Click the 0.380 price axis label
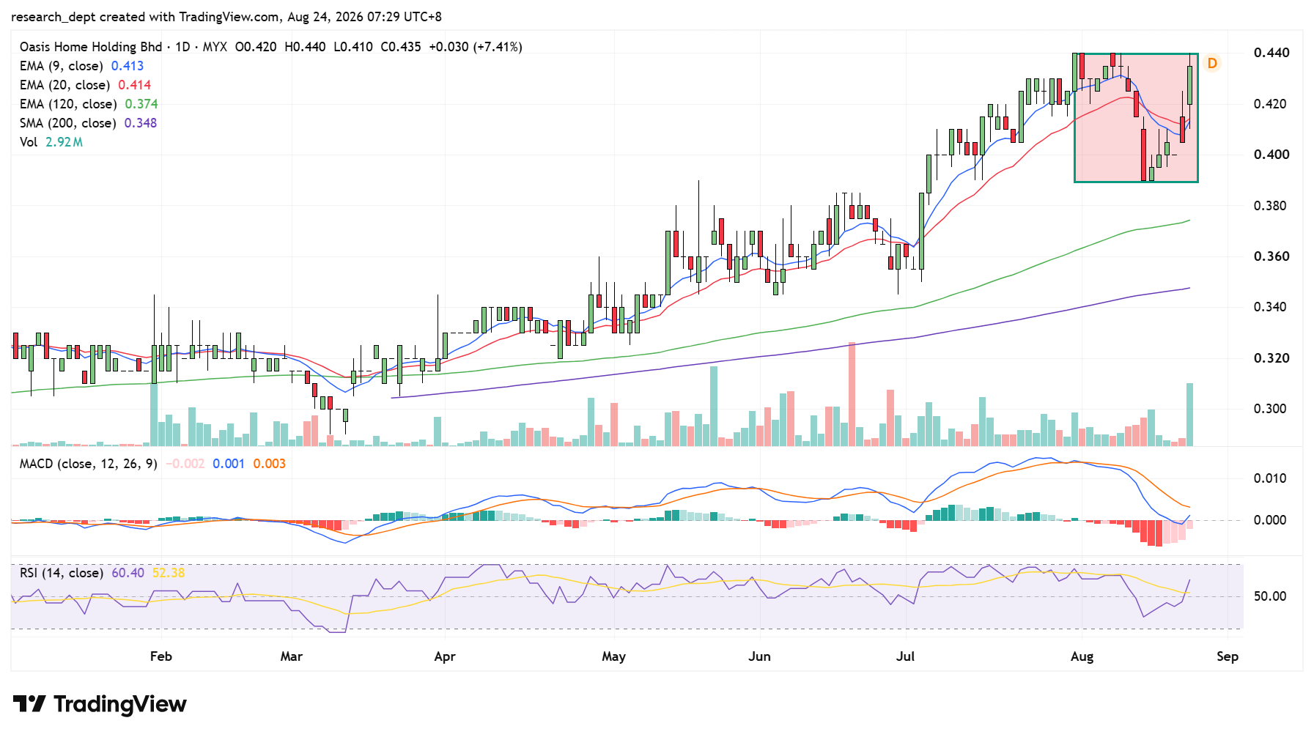 click(1271, 206)
